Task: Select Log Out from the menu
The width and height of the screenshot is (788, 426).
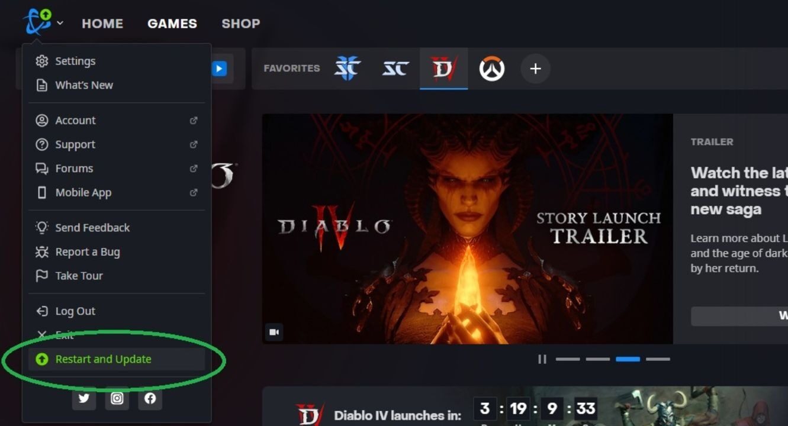Action: click(117, 311)
